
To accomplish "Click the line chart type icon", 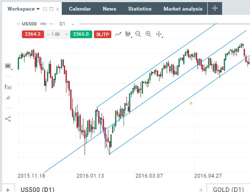I will point(118,34).
